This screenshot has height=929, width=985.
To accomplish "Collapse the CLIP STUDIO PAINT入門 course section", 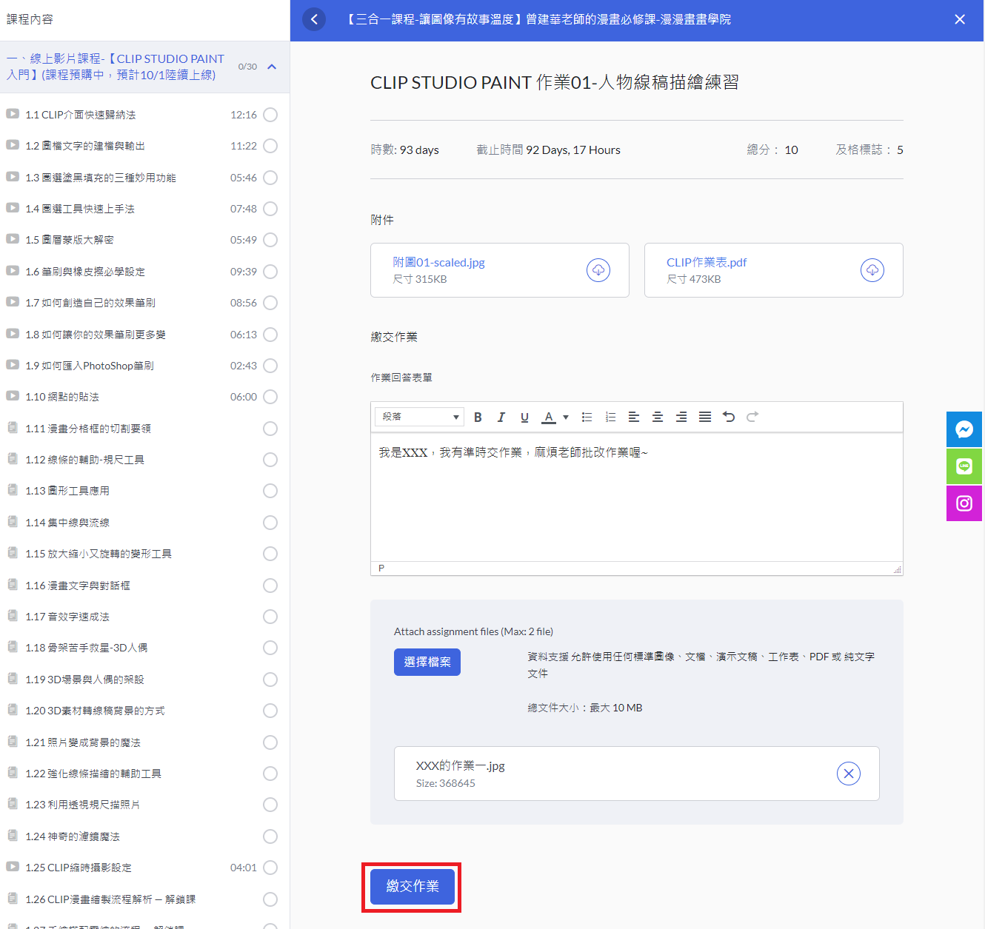I will tap(272, 67).
